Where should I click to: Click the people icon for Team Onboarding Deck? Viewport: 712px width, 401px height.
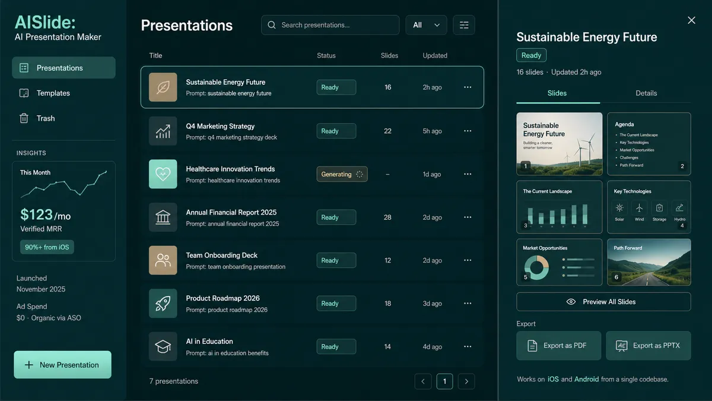[163, 260]
